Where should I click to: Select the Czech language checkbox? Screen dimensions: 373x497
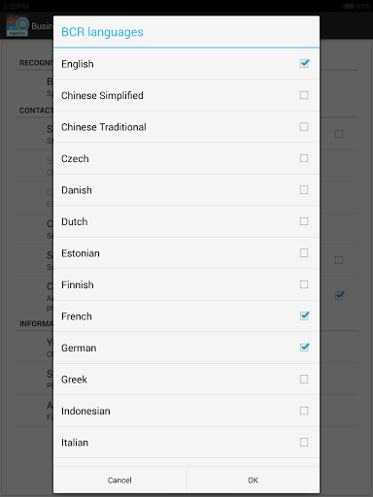[304, 158]
